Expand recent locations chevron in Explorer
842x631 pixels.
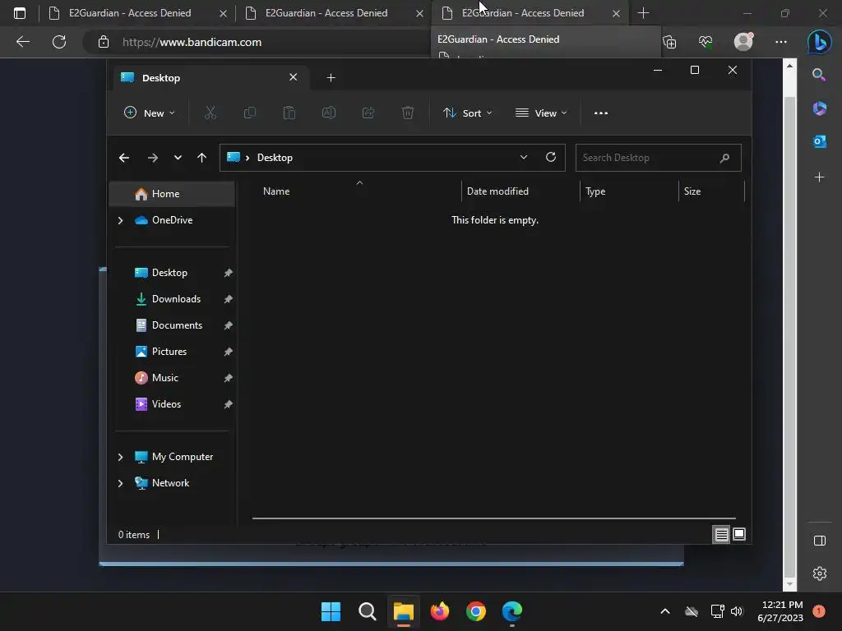(x=178, y=158)
